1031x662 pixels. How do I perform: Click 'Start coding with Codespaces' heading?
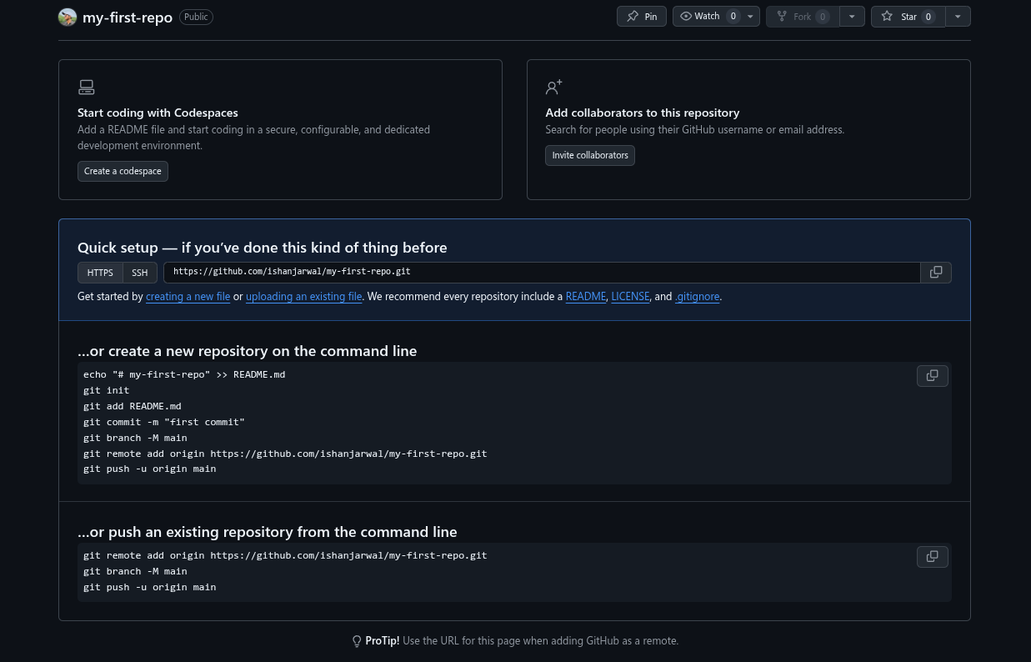point(158,113)
